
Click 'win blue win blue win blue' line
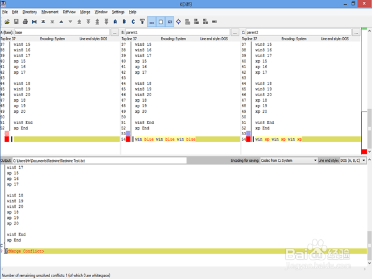pos(165,139)
